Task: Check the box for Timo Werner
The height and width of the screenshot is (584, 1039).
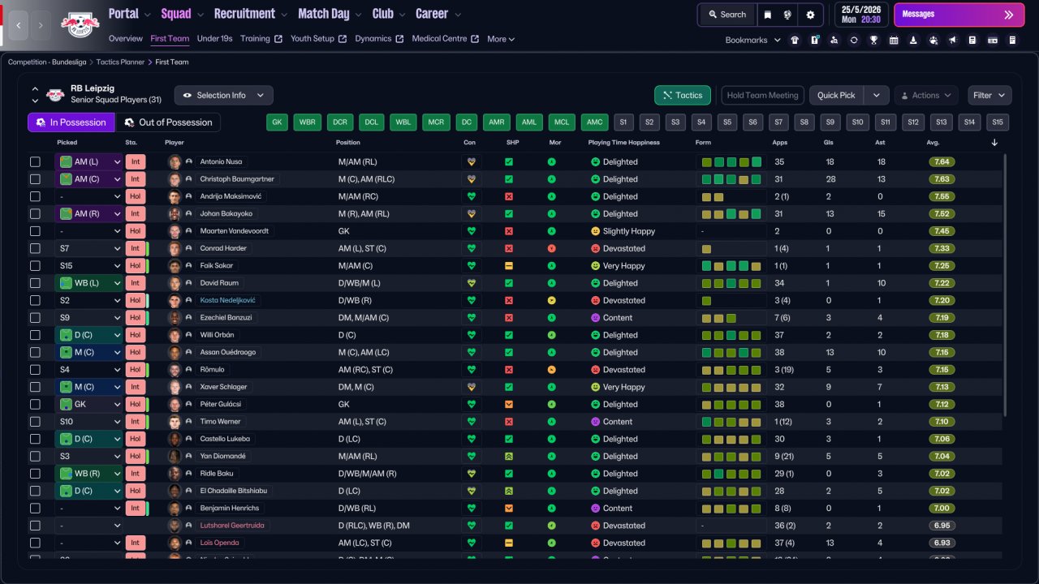Action: [35, 422]
